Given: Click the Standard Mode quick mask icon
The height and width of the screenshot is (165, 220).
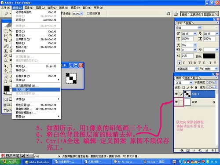Looking at the screenshot, I should click(x=6, y=99).
